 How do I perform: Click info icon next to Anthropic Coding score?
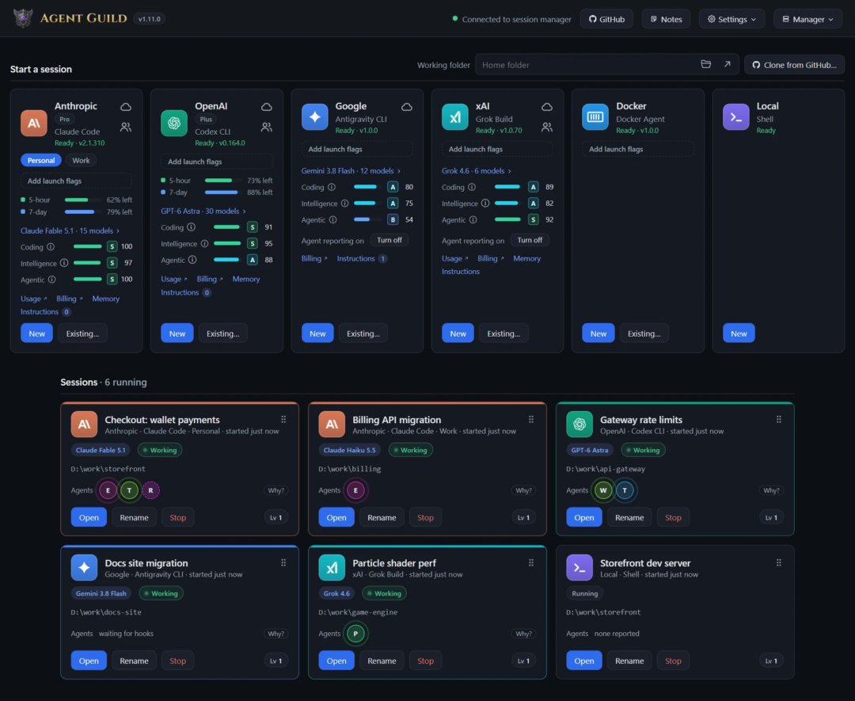click(x=50, y=246)
